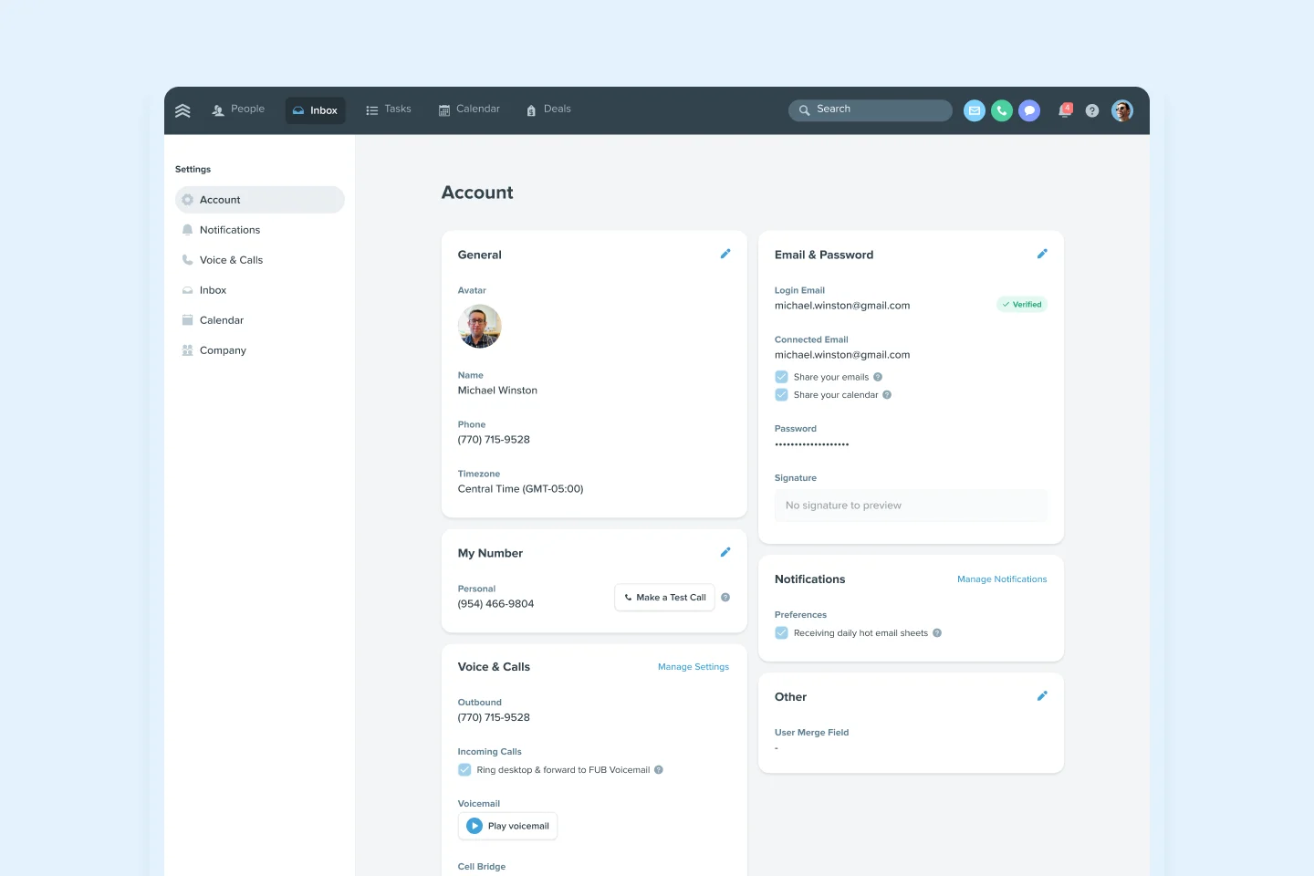Click the Make a Test Call button

click(x=664, y=598)
